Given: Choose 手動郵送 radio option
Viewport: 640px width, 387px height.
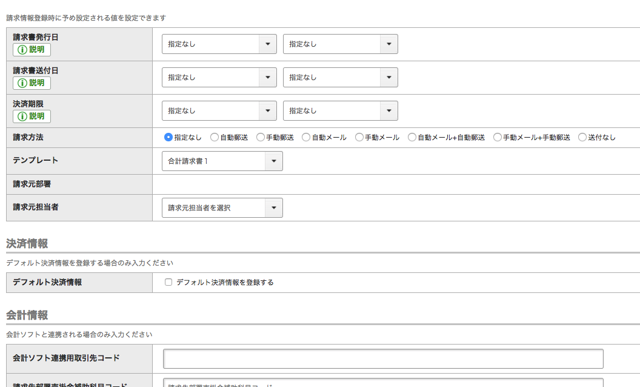Looking at the screenshot, I should [261, 138].
